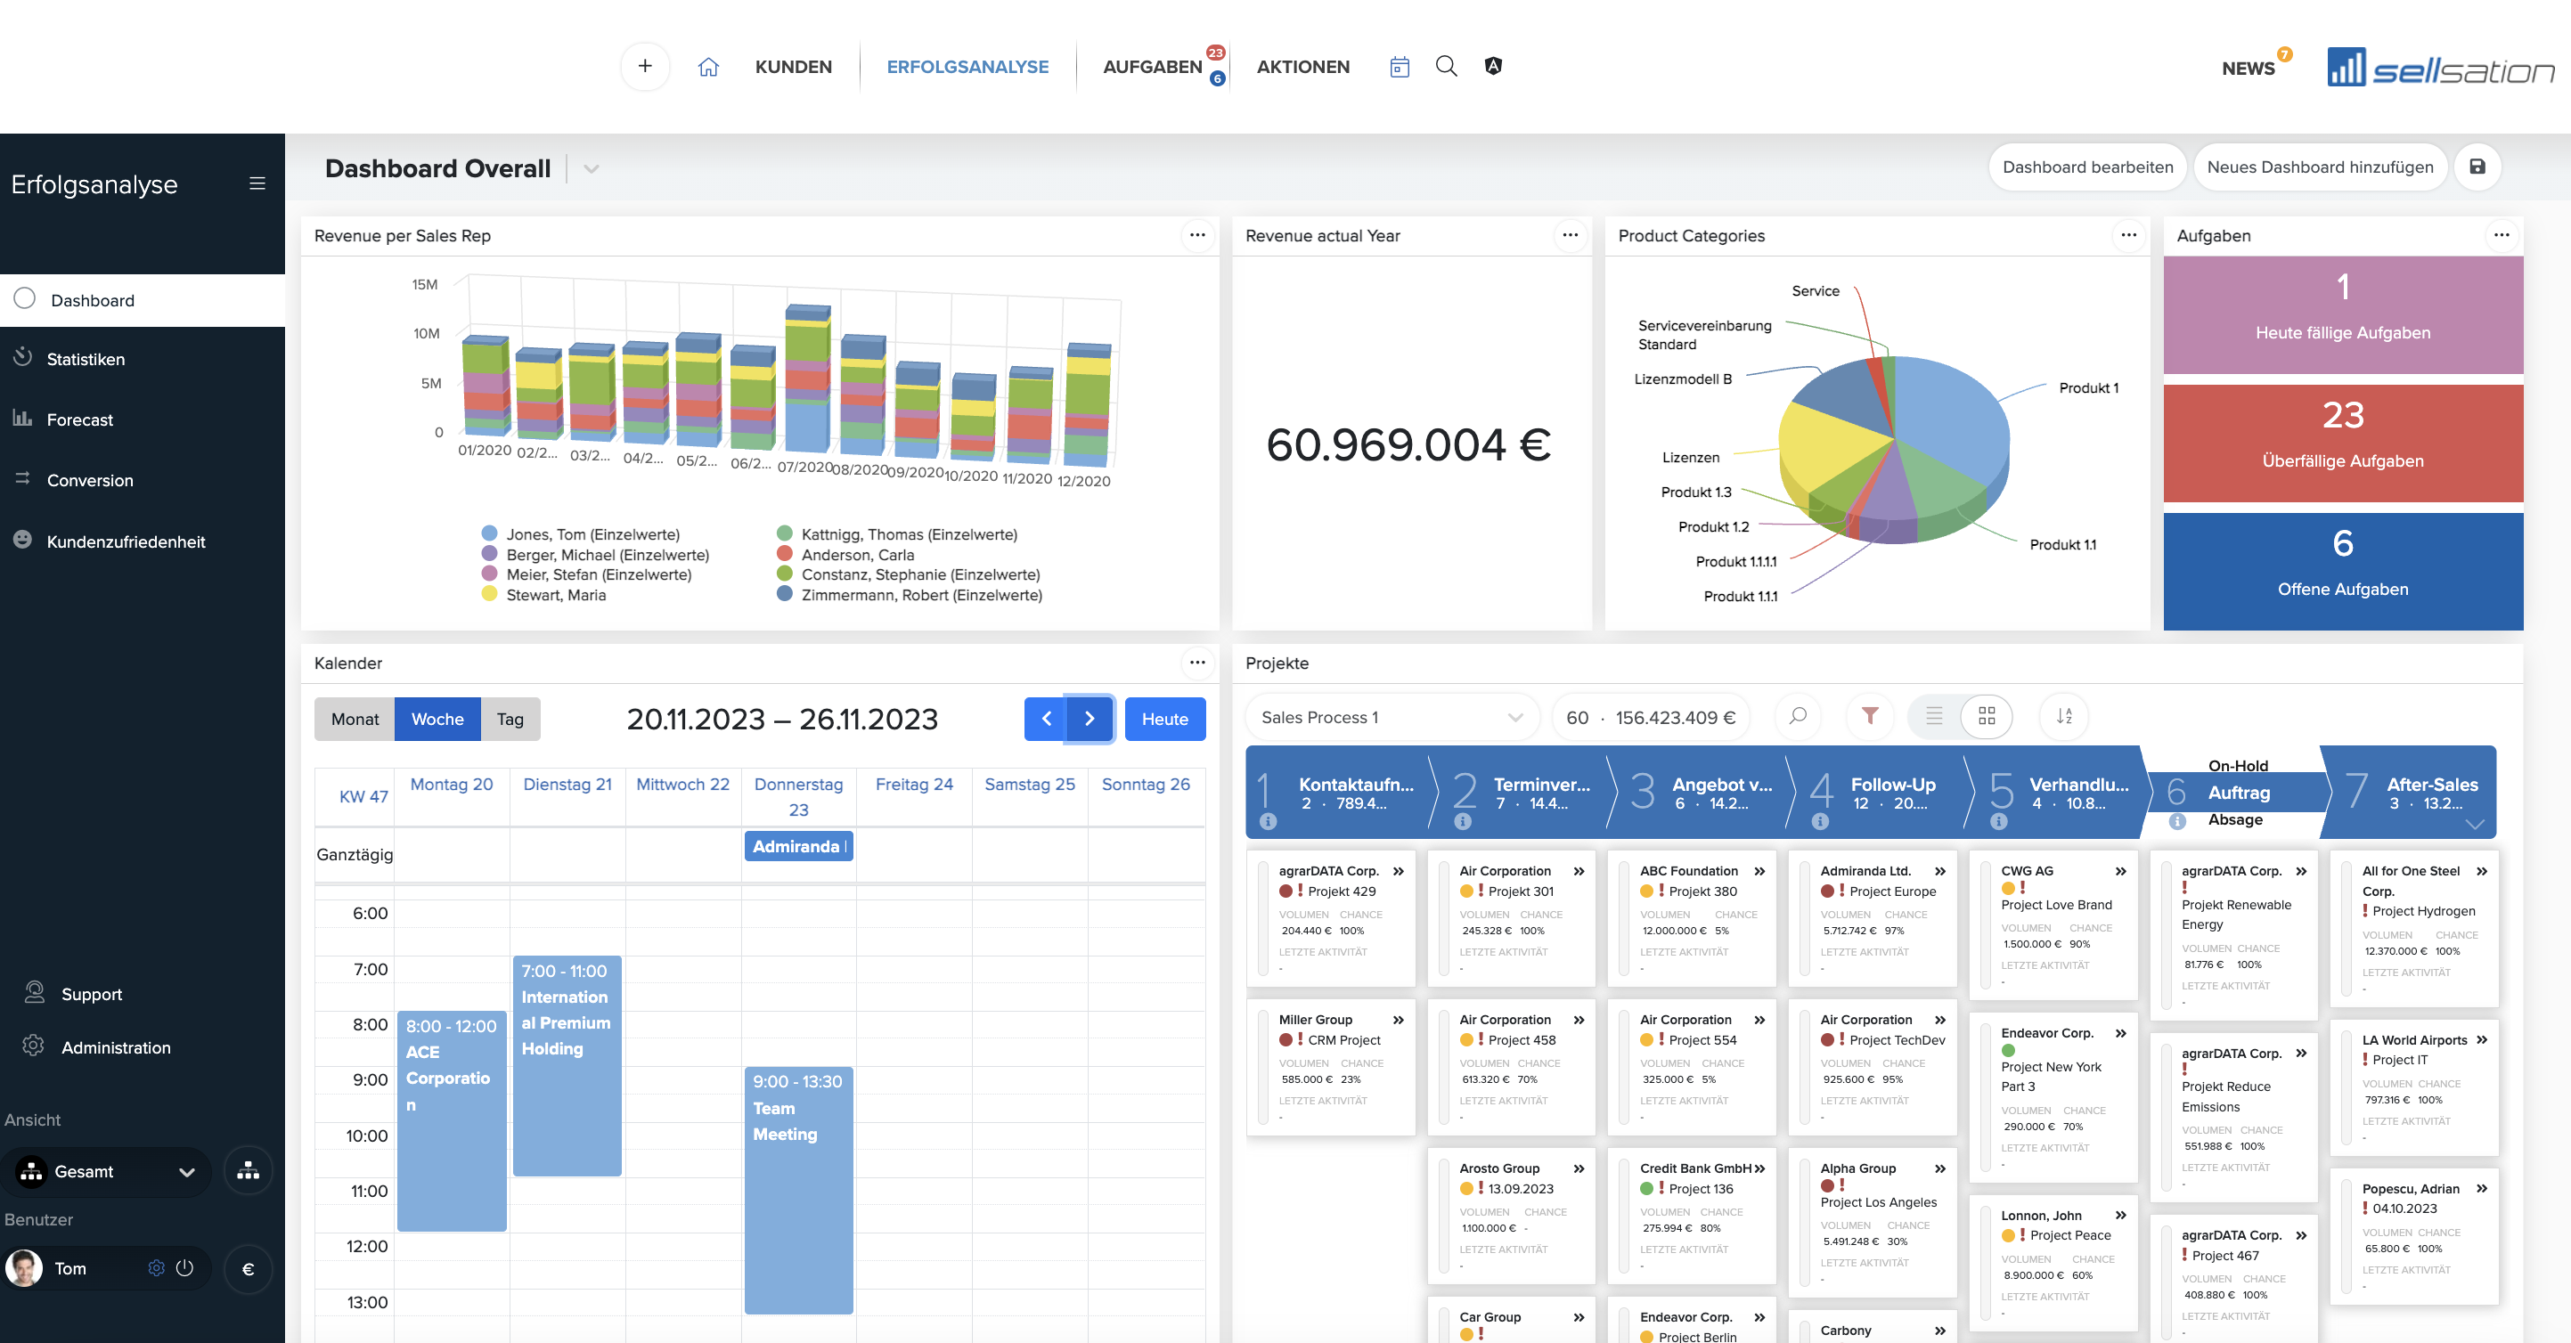Save dashboard using floppy disk icon
This screenshot has height=1343, width=2571.
point(2477,167)
